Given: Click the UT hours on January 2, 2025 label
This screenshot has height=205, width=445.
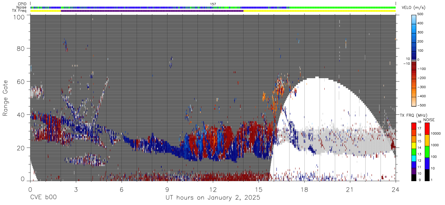Looking at the screenshot, I should (213, 198).
